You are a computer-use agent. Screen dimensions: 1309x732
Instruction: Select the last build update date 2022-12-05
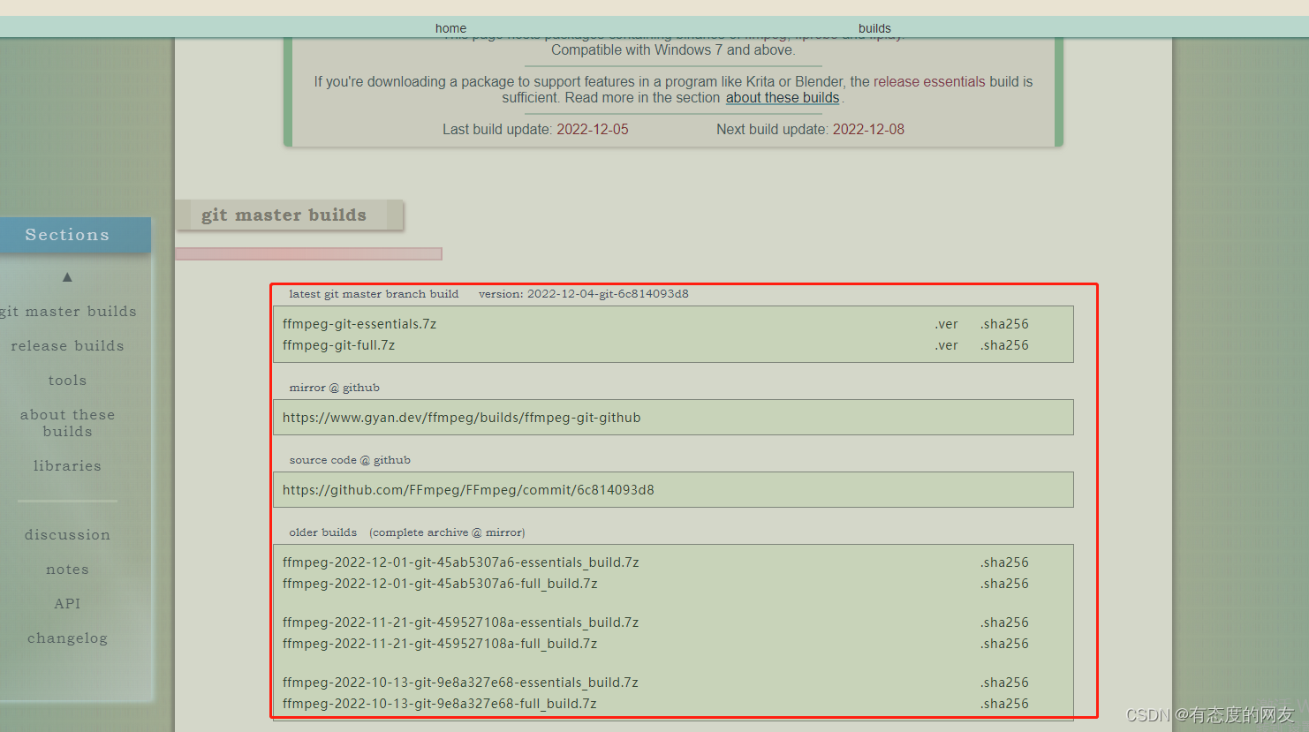pyautogui.click(x=593, y=129)
